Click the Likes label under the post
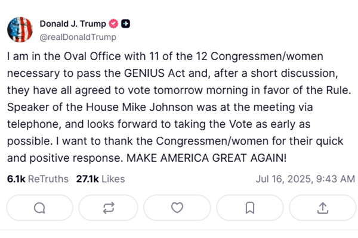Viewport: 358px width, 238px height. 113,179
